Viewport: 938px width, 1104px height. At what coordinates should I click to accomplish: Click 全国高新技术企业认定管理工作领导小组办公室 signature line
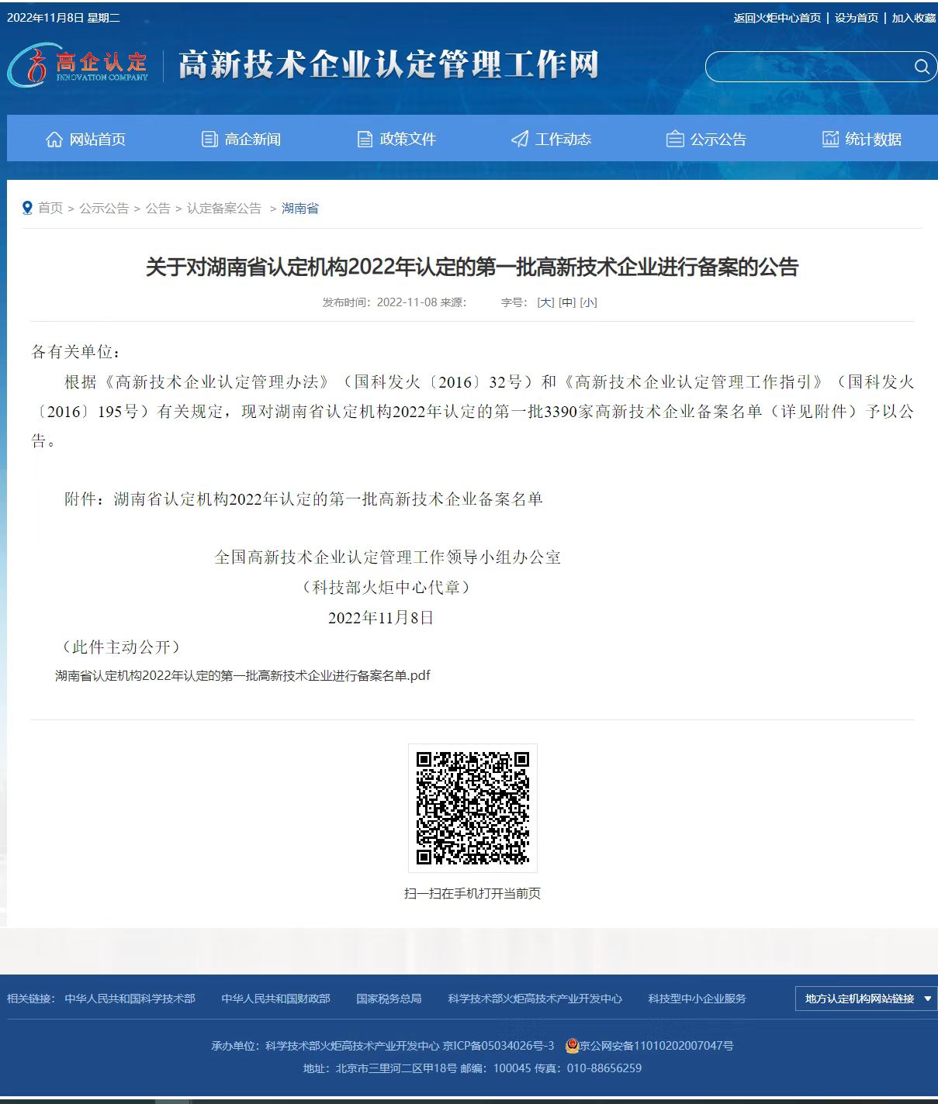[x=387, y=557]
